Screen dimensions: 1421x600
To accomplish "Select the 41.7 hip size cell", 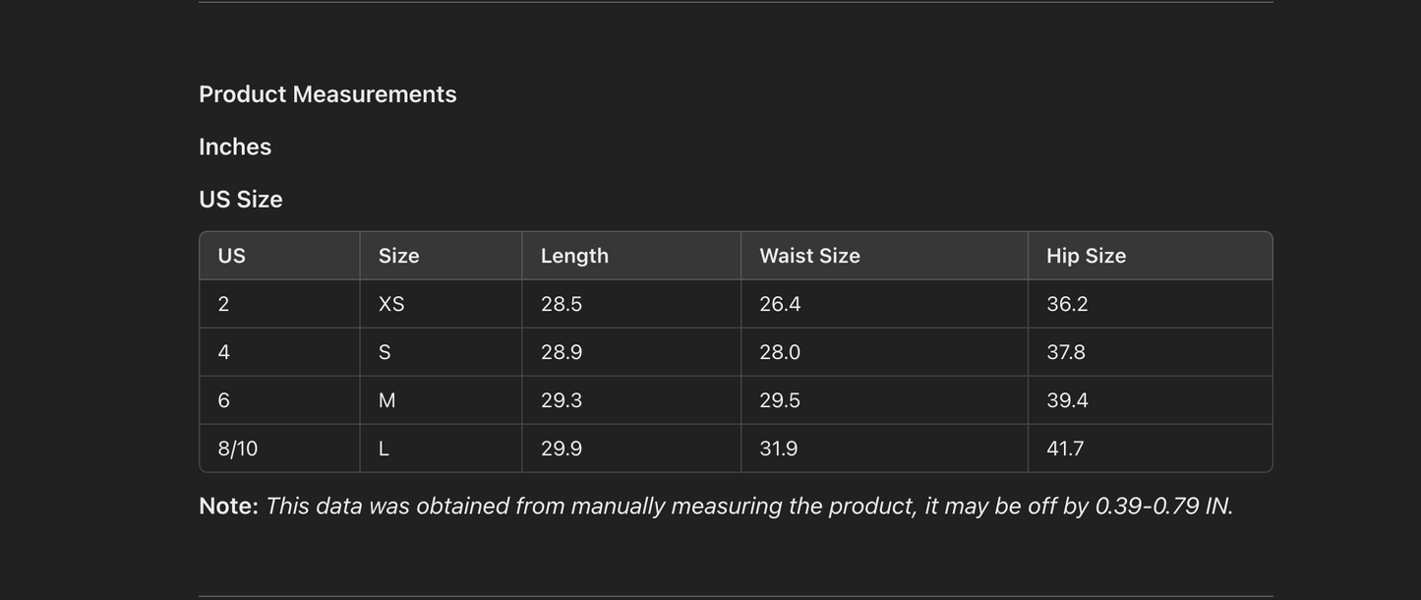I will 1065,449.
